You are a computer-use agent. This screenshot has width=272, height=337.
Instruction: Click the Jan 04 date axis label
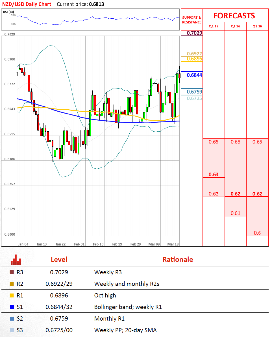click(23, 244)
